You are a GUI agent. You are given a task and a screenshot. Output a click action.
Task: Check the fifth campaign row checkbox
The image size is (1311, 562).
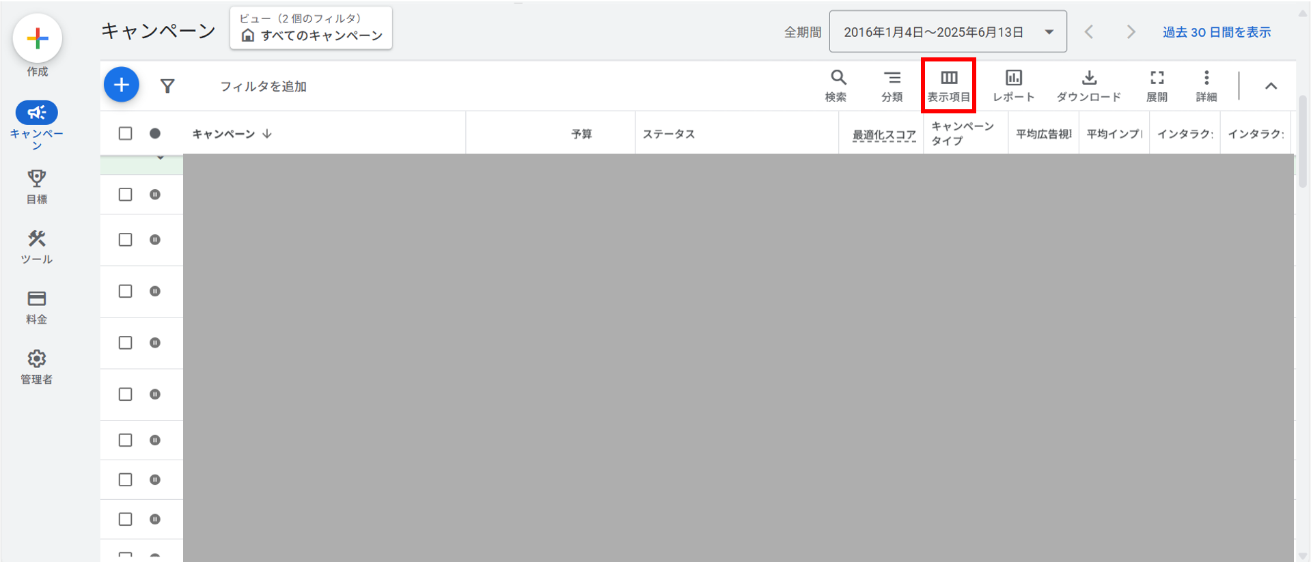point(125,394)
